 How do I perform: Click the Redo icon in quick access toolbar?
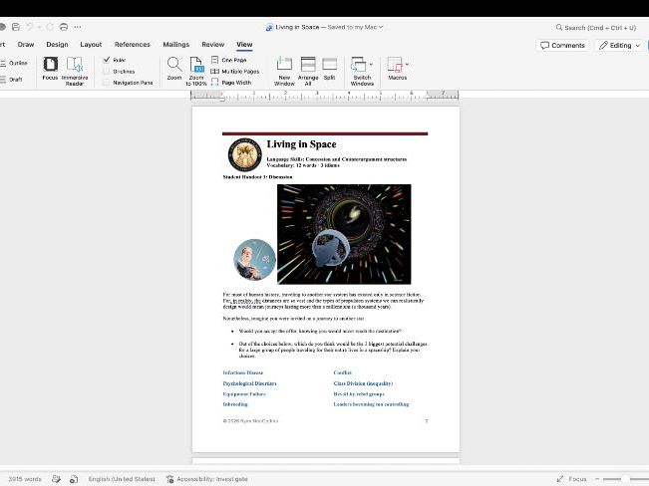[x=50, y=27]
